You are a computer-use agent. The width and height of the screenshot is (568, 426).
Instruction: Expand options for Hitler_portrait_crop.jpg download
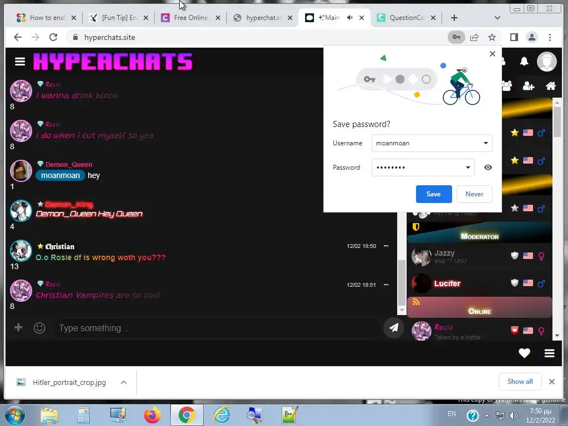coord(124,383)
